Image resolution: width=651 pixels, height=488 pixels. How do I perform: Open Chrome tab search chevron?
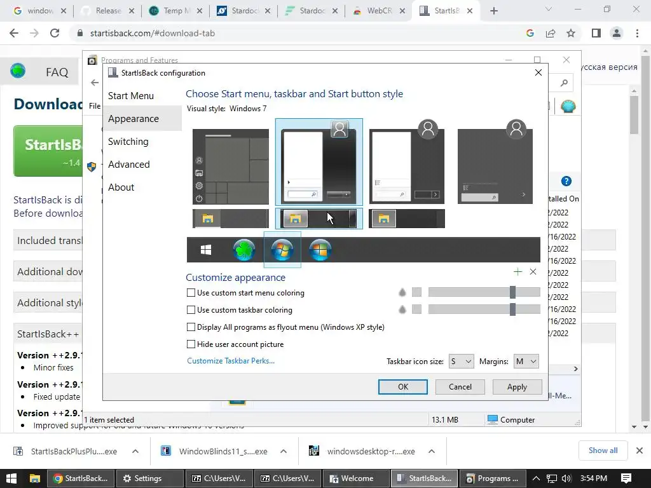coord(549,9)
